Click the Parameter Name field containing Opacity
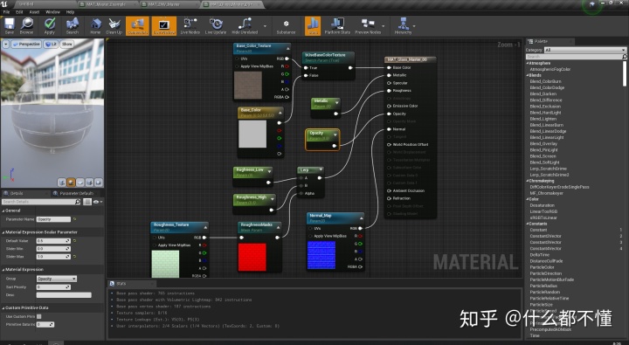This screenshot has width=629, height=345. pyautogui.click(x=53, y=219)
